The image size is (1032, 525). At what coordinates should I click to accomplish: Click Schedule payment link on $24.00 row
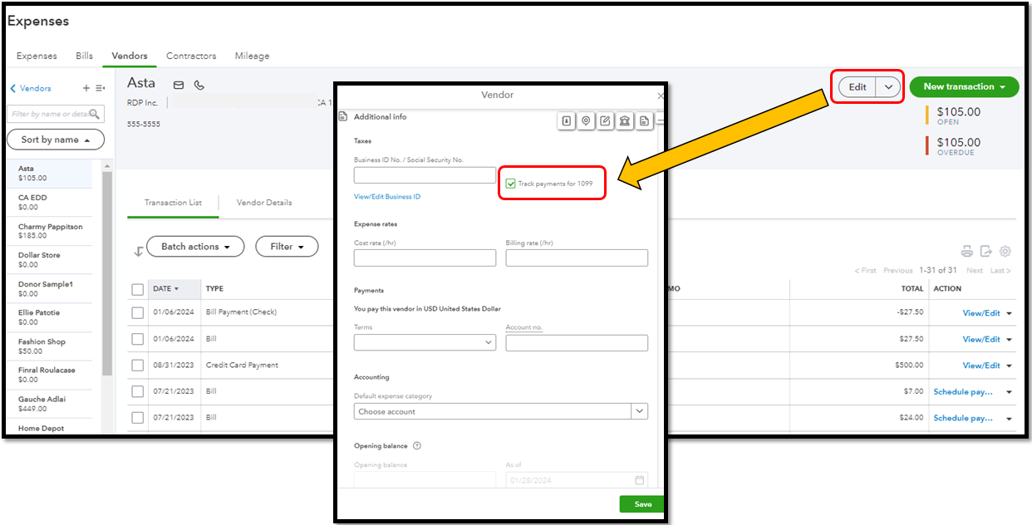(963, 418)
